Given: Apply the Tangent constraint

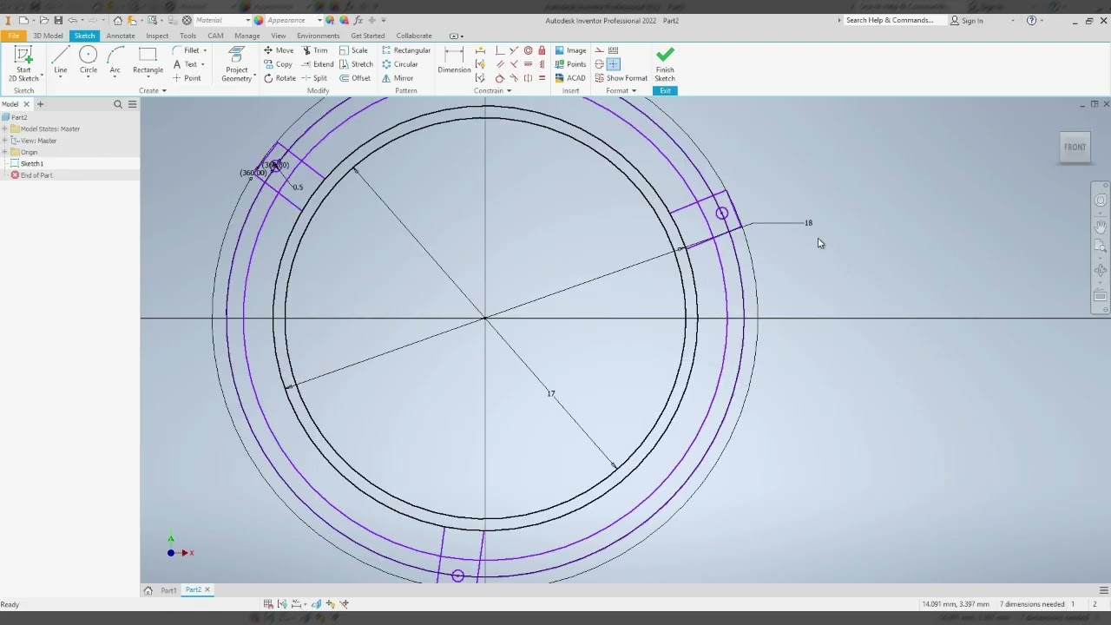Looking at the screenshot, I should 499,78.
